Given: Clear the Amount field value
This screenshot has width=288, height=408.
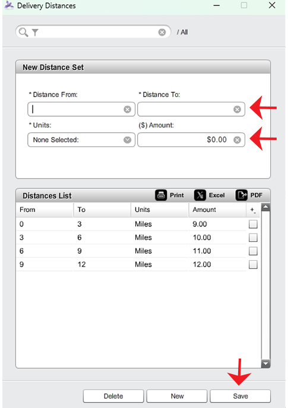Looking at the screenshot, I should [237, 140].
